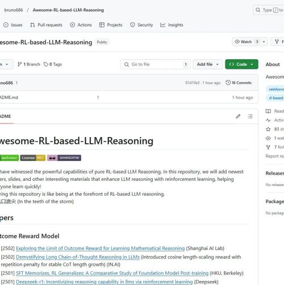This screenshot has width=284, height=285.
Task: Click the Issues circle icon
Action: (6, 25)
